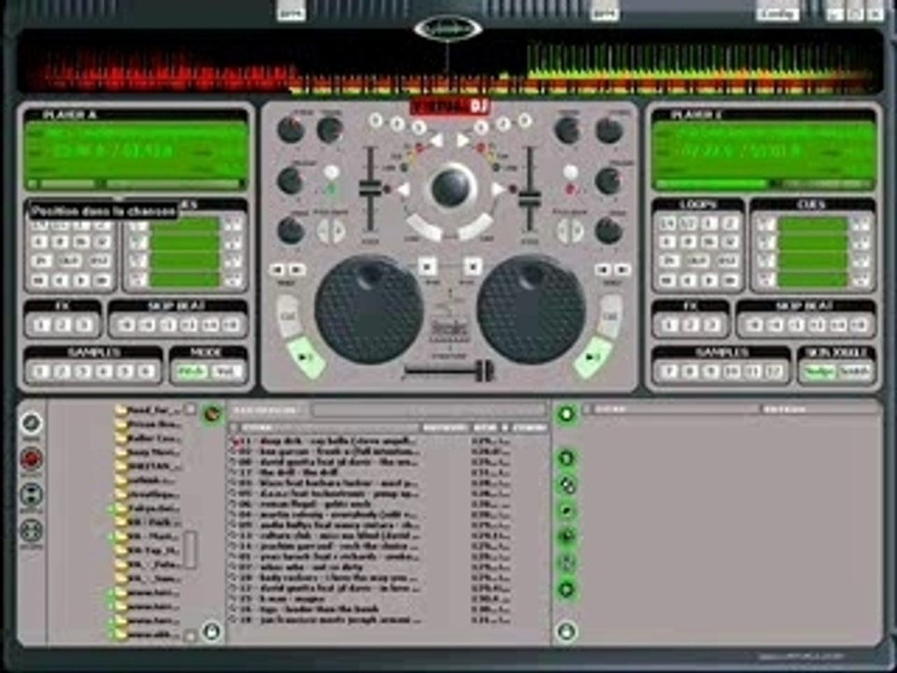
Task: Set a 1/4 beat loop in Player B Loops
Action: tap(667, 223)
